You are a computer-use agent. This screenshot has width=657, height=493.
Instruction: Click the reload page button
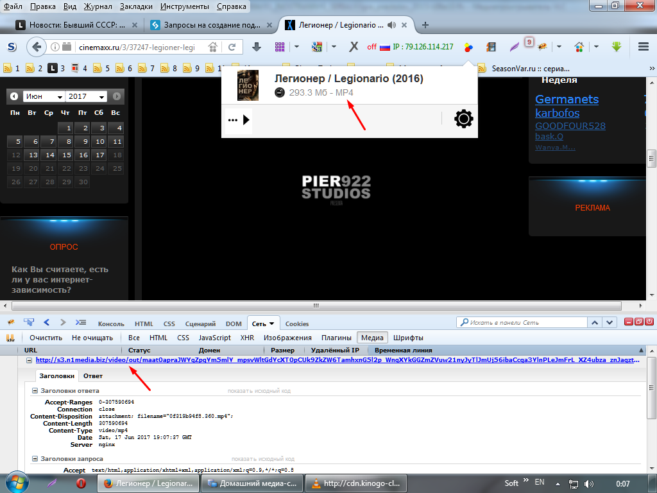click(x=232, y=47)
